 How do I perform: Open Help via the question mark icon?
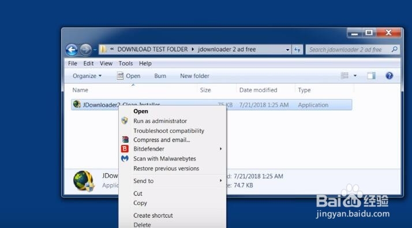389,76
